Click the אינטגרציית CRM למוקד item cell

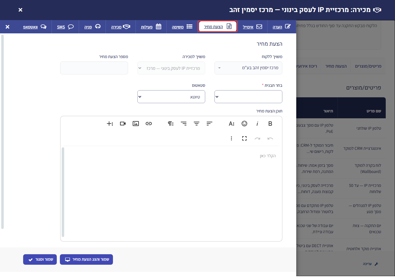click(362, 148)
